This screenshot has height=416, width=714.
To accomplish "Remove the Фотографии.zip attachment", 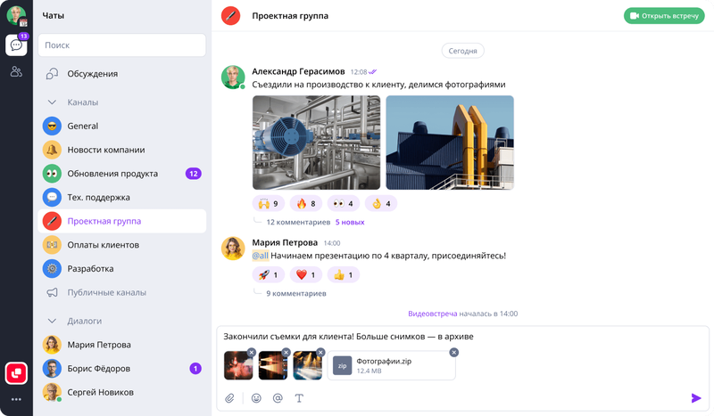I will [453, 353].
